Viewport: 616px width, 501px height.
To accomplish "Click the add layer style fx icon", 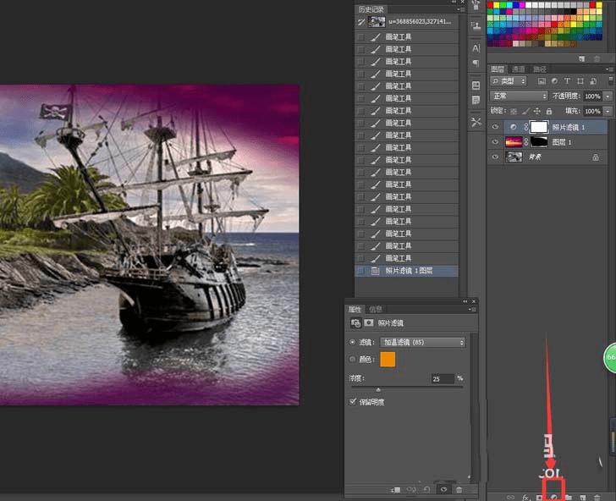I will (x=525, y=497).
